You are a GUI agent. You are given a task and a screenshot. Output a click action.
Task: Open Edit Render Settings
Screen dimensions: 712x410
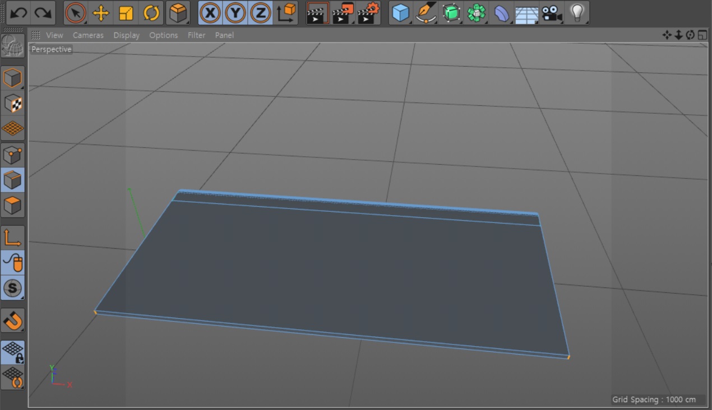point(368,13)
